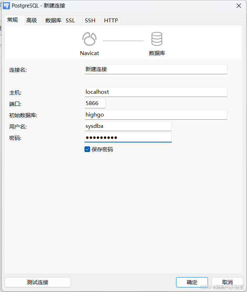
Task: Click the 初始数据库 label
Action: click(x=23, y=115)
